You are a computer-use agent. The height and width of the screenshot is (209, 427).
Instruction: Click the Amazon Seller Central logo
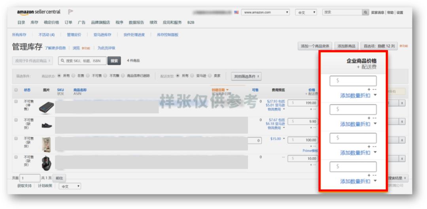(38, 12)
